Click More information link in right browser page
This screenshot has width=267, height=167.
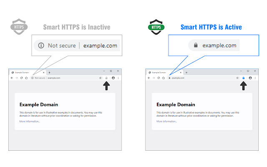coord(167,121)
